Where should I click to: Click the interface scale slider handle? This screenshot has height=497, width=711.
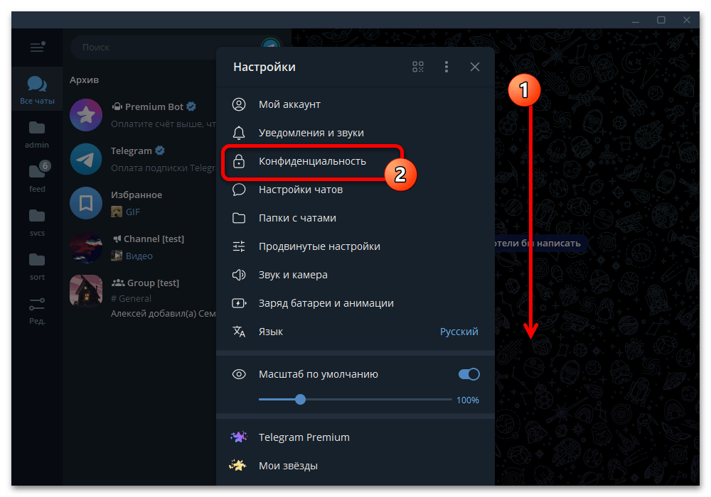coord(300,400)
